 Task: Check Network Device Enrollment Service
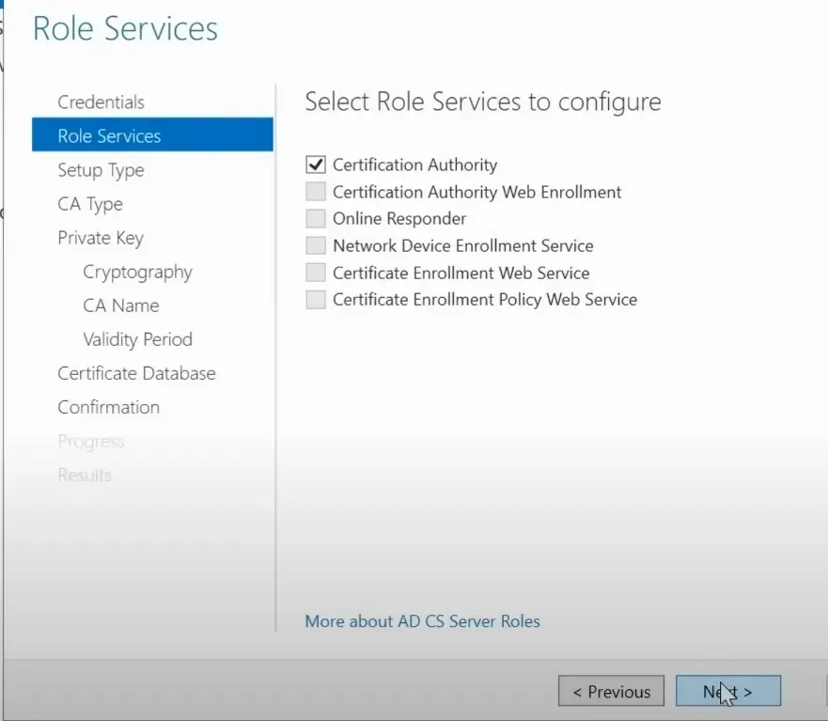click(316, 246)
